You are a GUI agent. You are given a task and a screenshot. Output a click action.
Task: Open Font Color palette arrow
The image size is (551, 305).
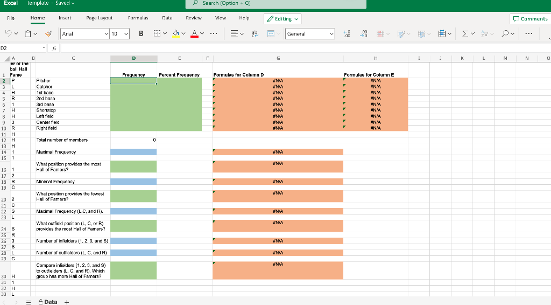202,34
